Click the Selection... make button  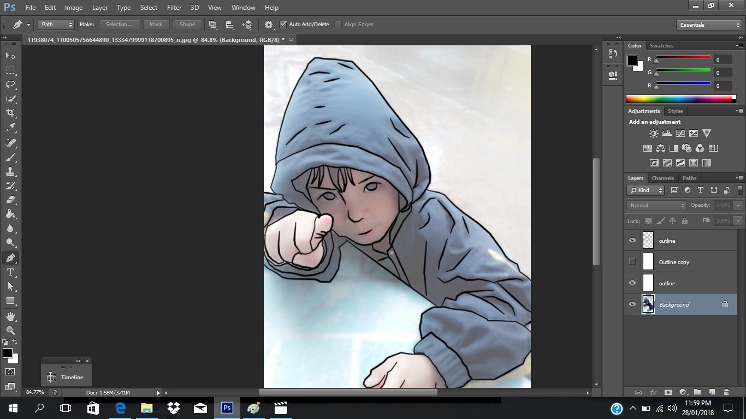[x=119, y=25]
